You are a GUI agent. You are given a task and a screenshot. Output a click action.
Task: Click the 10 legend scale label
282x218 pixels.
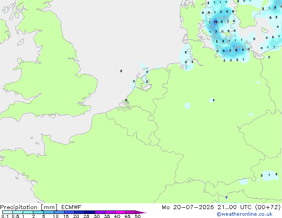pos(56,216)
